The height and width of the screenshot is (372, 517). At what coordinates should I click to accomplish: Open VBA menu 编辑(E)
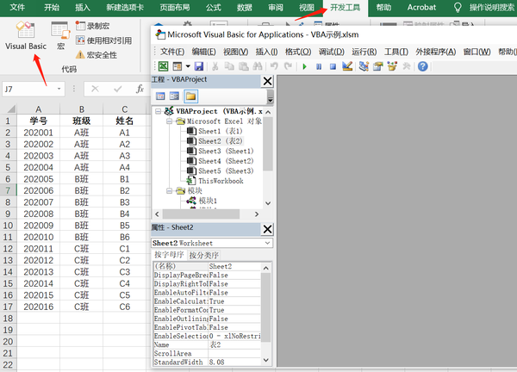point(203,52)
